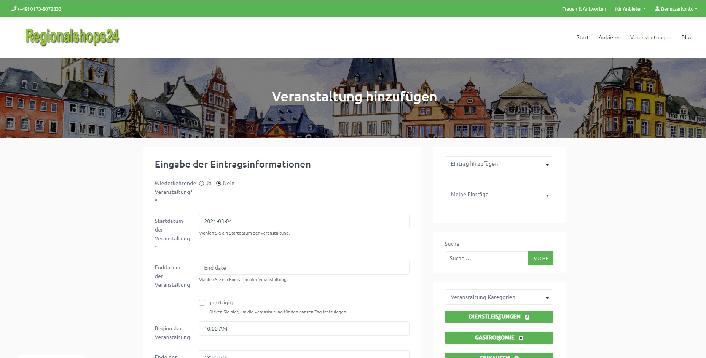
Task: Go to the Veranstaltungen menu item
Action: pos(650,37)
